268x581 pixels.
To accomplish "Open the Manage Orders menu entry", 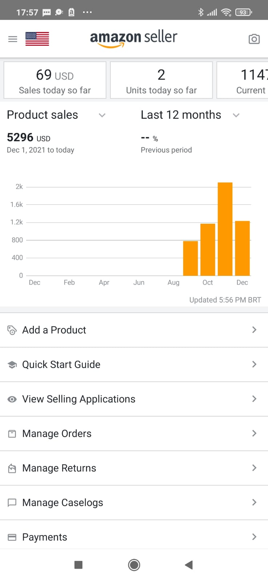I will (57, 434).
